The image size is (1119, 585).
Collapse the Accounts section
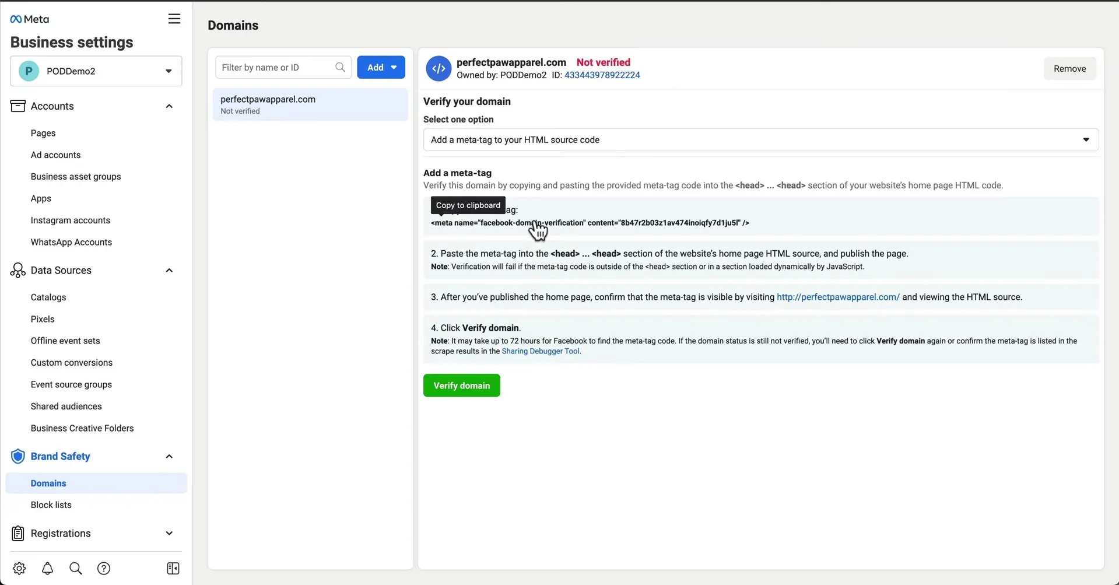169,106
